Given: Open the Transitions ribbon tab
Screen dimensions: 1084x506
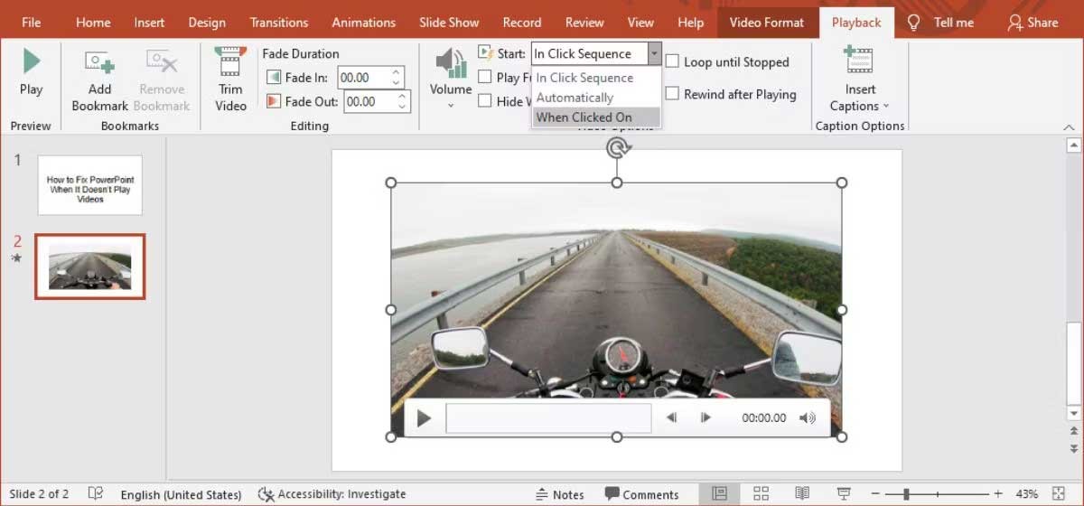Looking at the screenshot, I should click(x=279, y=23).
